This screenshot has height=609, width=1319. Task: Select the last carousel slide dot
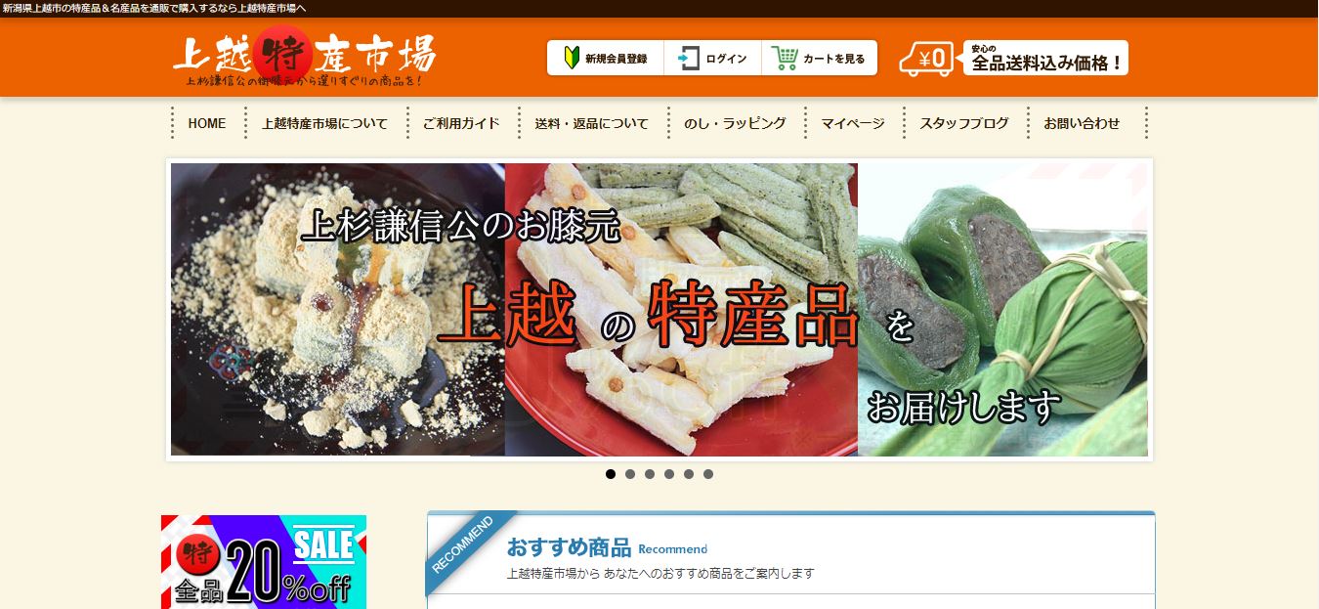[x=708, y=474]
